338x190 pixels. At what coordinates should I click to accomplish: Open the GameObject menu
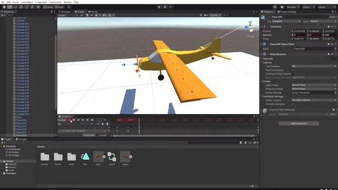tap(27, 2)
